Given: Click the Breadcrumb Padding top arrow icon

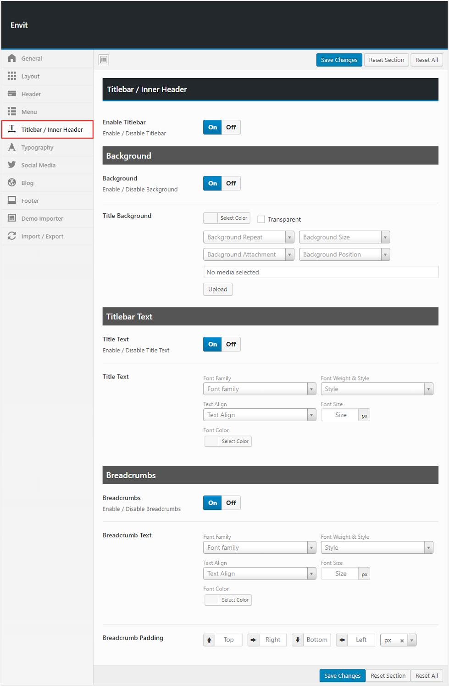Looking at the screenshot, I should click(210, 640).
